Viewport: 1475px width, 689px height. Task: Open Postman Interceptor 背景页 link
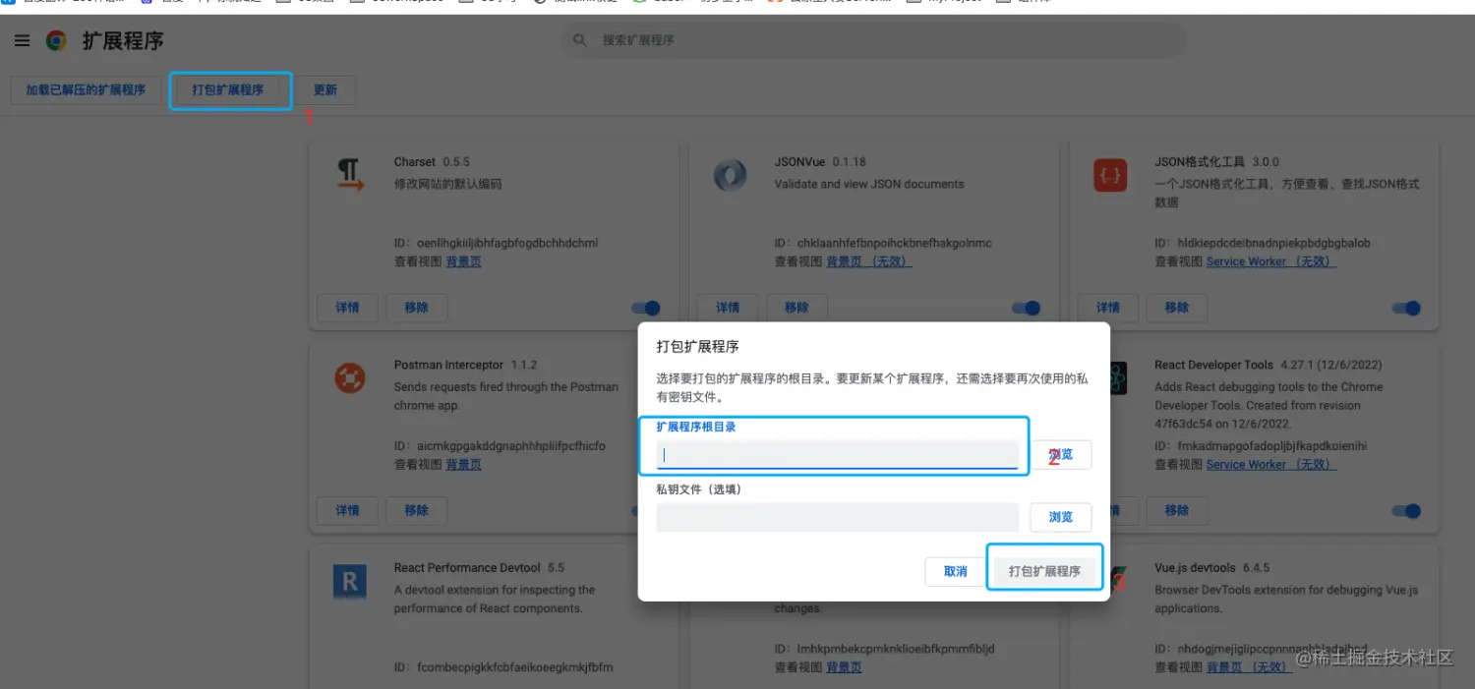tap(463, 465)
